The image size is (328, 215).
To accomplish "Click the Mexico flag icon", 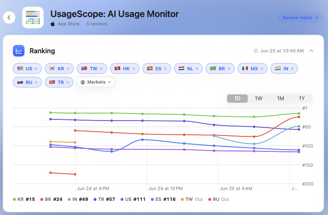I will click(245, 69).
